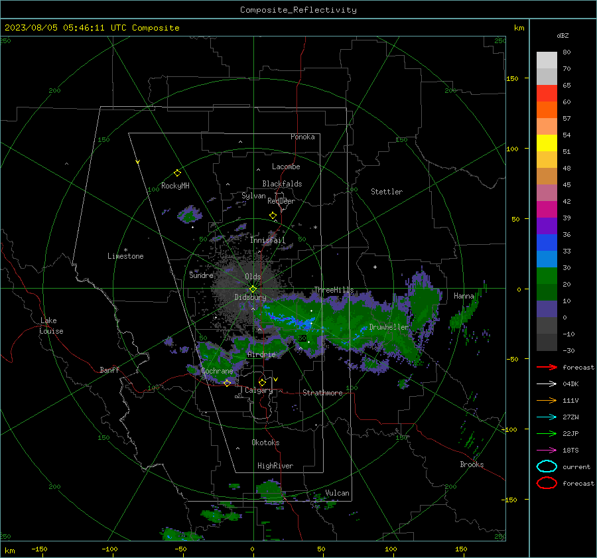The image size is (597, 558).
Task: Click the purple 36-39 dBZ color swatch
Action: click(547, 226)
